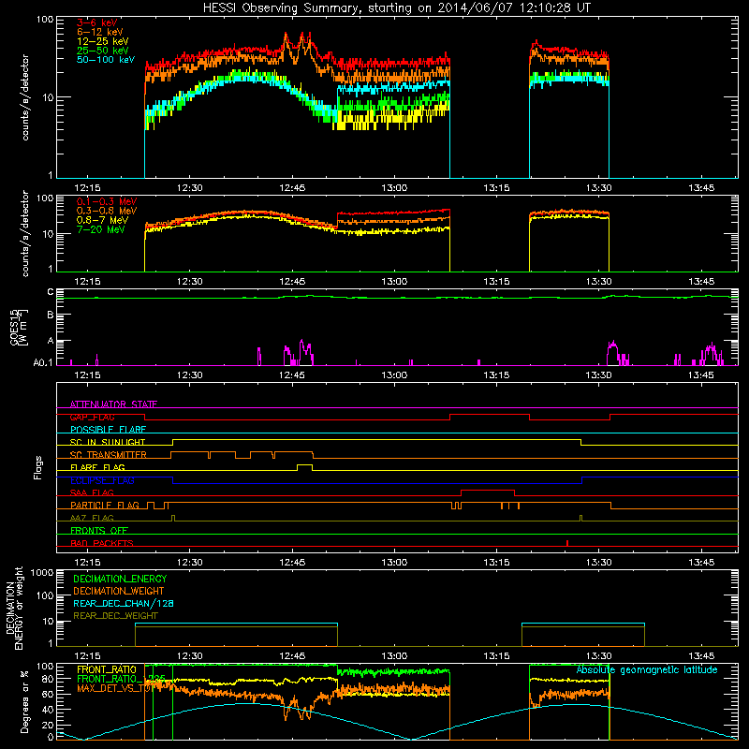Select the 6-12 keV legend label
Image resolution: width=749 pixels, height=749 pixels.
(x=100, y=32)
